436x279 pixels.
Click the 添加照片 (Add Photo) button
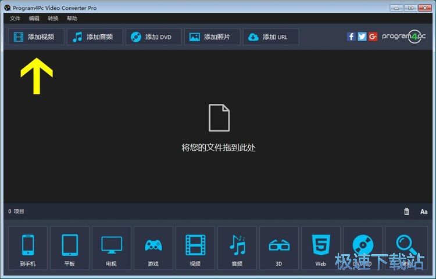pyautogui.click(x=212, y=37)
